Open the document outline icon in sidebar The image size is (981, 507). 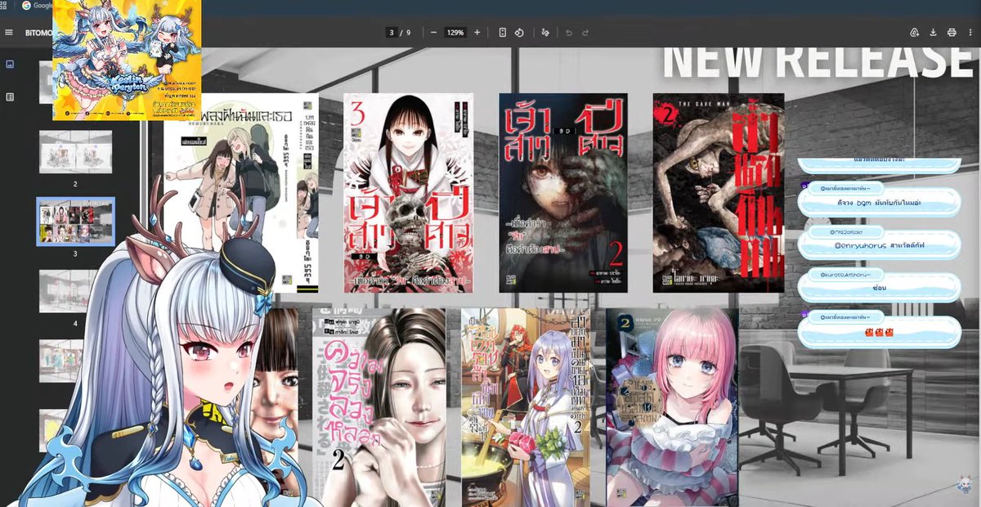[x=10, y=96]
